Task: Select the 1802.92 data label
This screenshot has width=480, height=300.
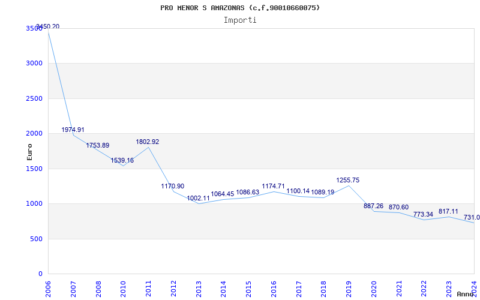Action: click(148, 142)
